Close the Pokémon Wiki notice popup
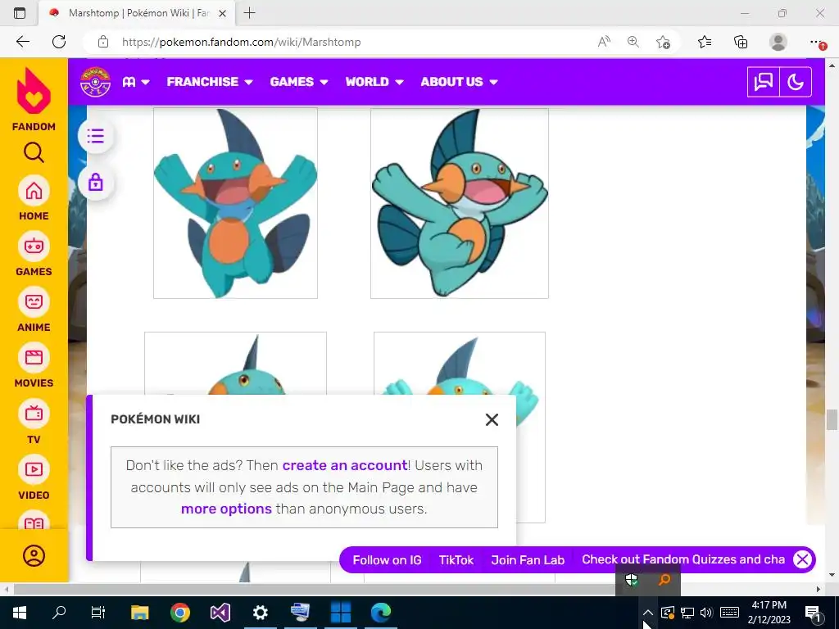Screen dimensions: 839x629 pos(492,420)
